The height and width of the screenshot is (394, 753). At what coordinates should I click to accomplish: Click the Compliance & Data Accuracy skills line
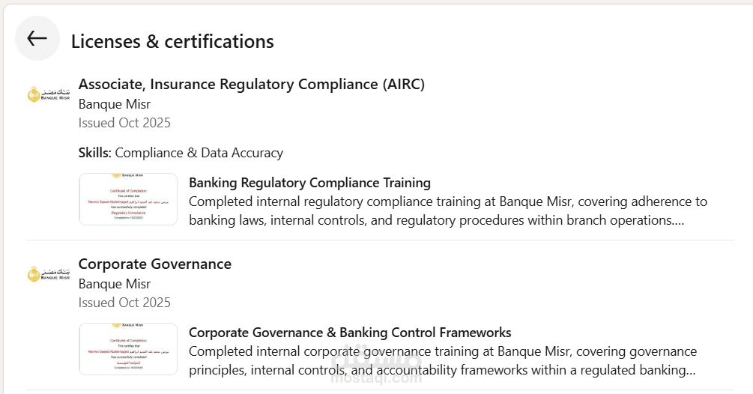click(199, 153)
